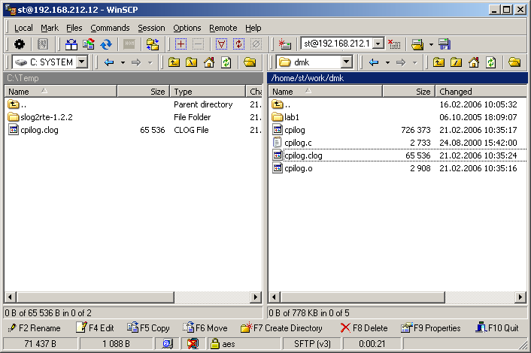This screenshot has height=353, width=531.
Task: Go to local parent directory icon
Action: point(174,62)
